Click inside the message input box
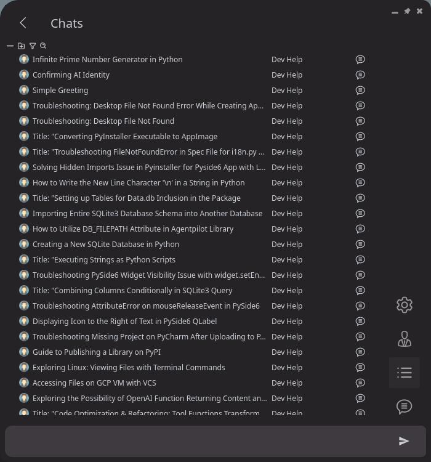The width and height of the screenshot is (431, 462). tap(197, 440)
